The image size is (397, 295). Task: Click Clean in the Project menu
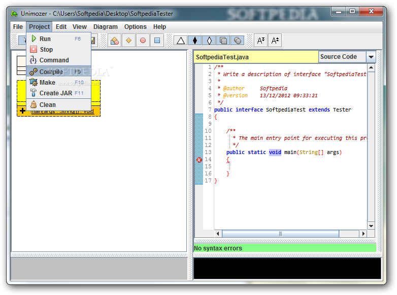pos(58,104)
